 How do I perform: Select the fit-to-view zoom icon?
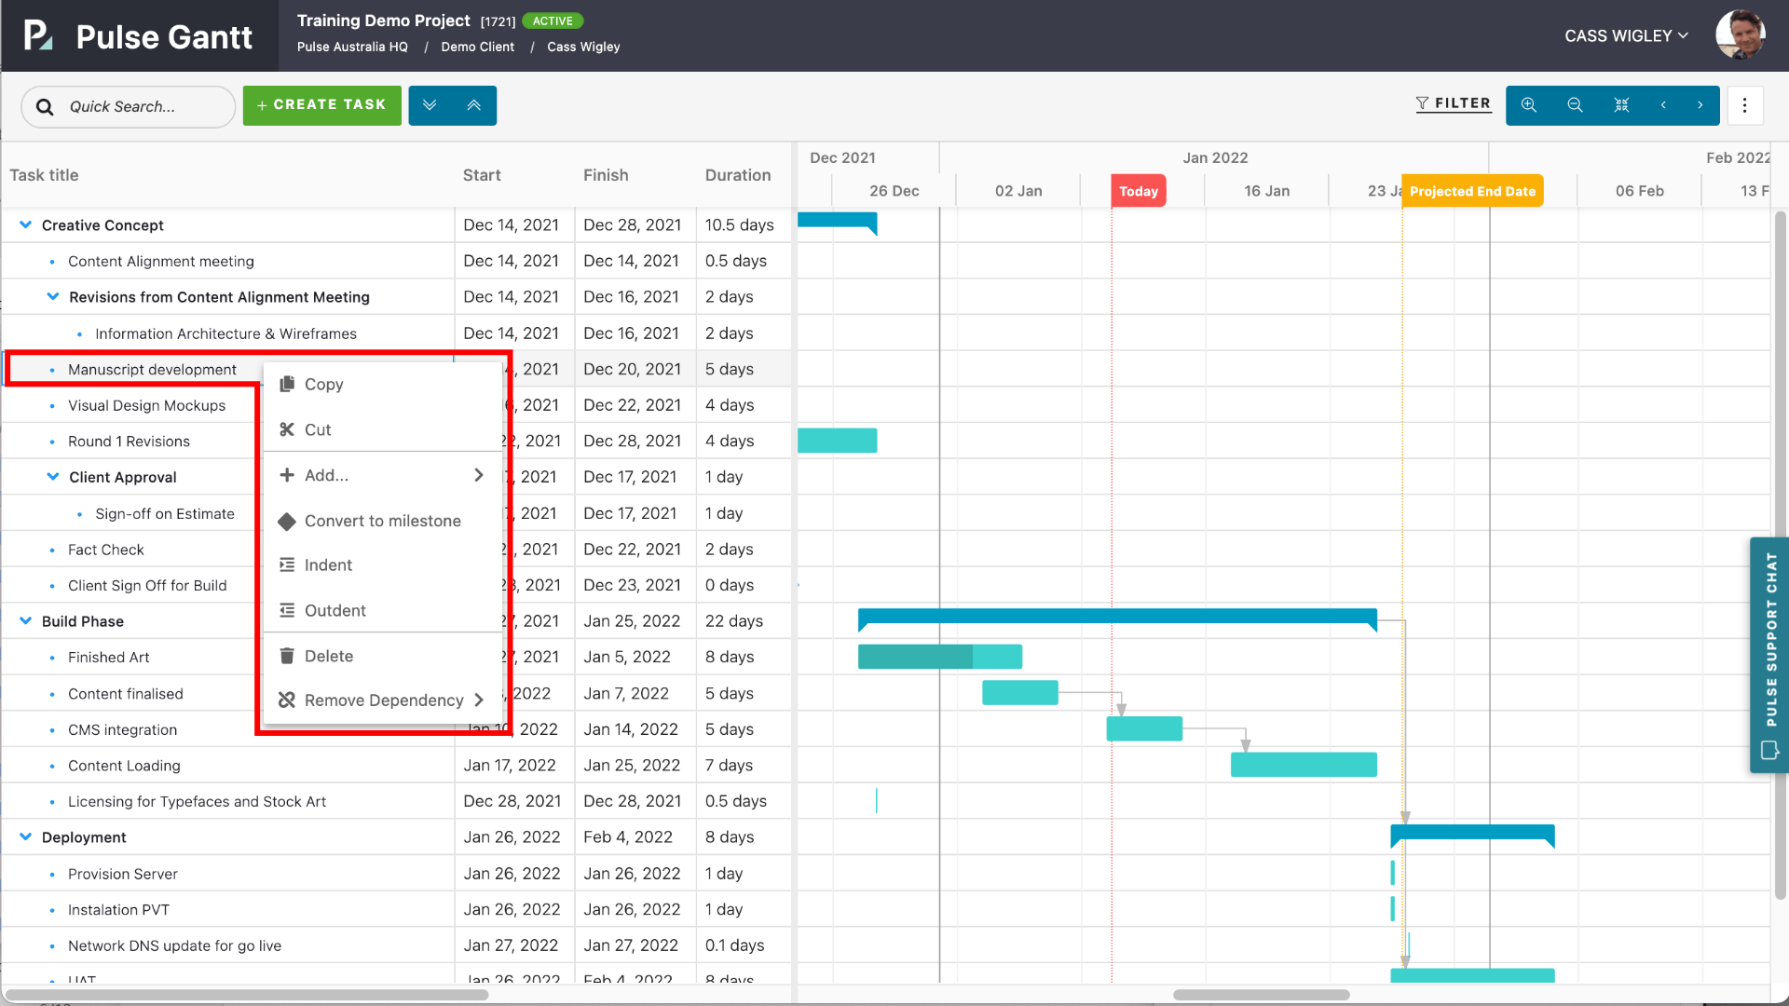(x=1621, y=105)
